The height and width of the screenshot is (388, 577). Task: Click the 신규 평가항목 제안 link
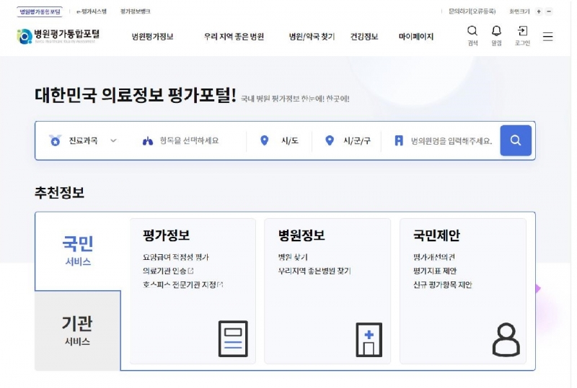click(x=443, y=285)
